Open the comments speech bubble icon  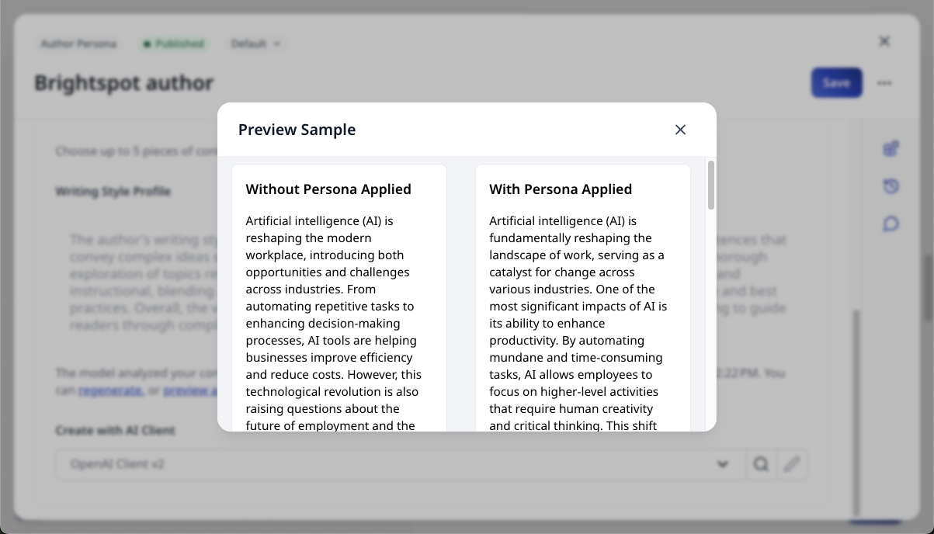coord(891,224)
